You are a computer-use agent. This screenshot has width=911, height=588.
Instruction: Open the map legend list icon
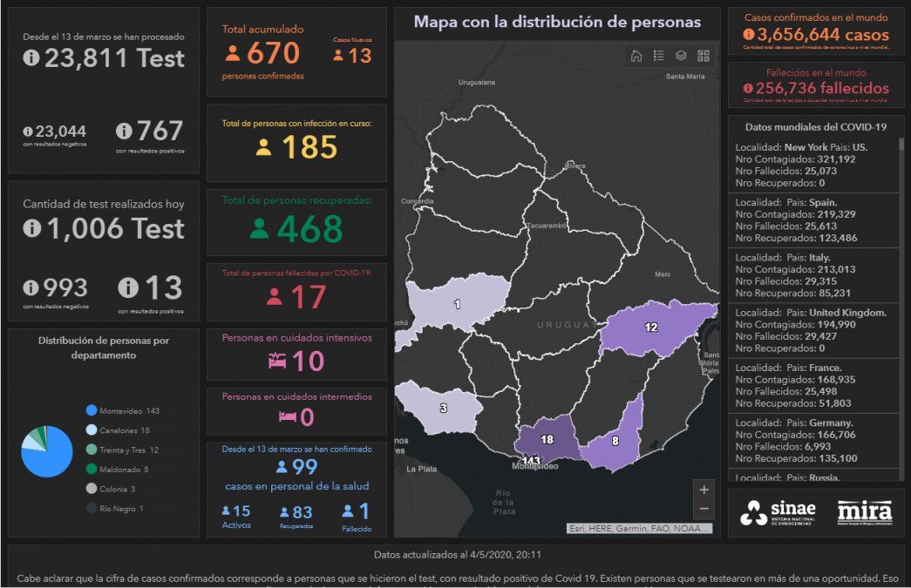tap(659, 56)
